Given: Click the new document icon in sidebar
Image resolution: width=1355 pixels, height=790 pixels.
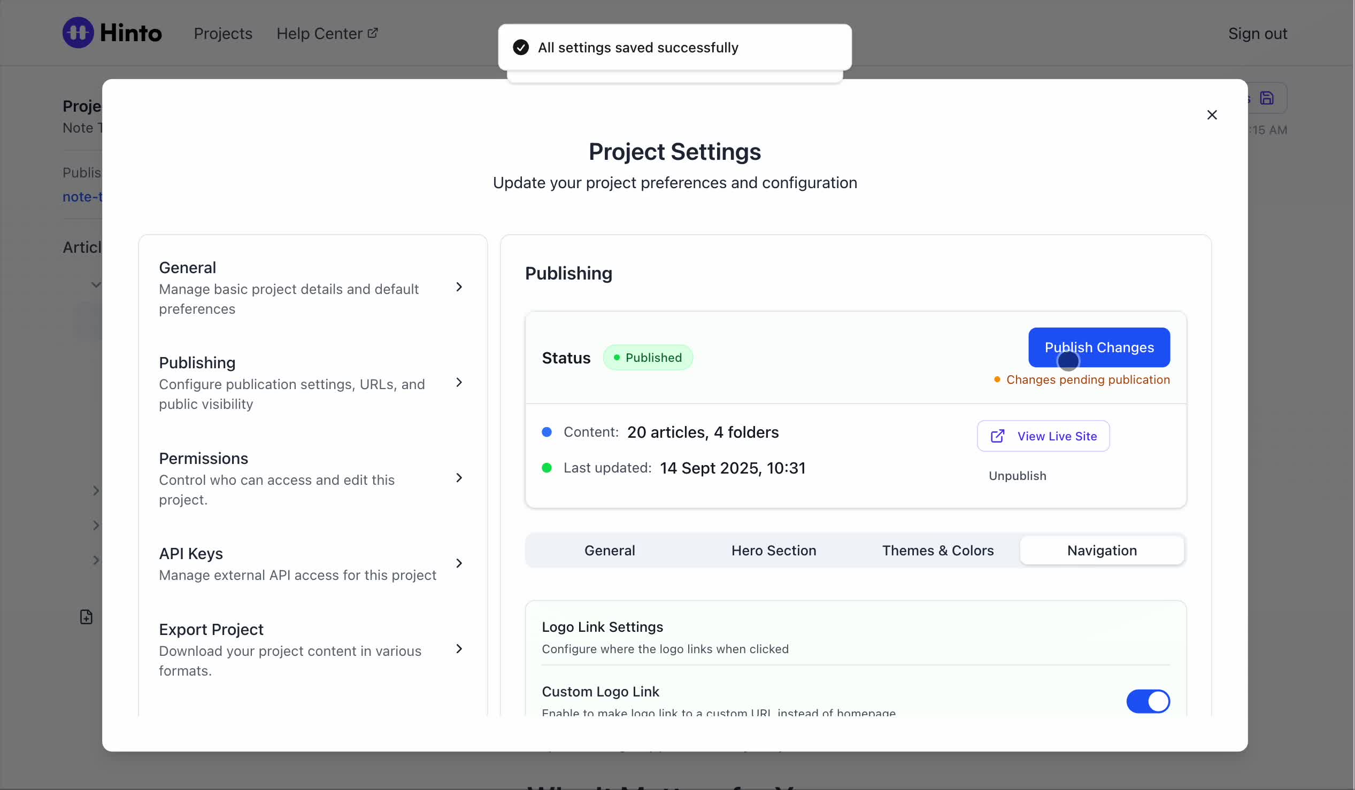Looking at the screenshot, I should [86, 616].
